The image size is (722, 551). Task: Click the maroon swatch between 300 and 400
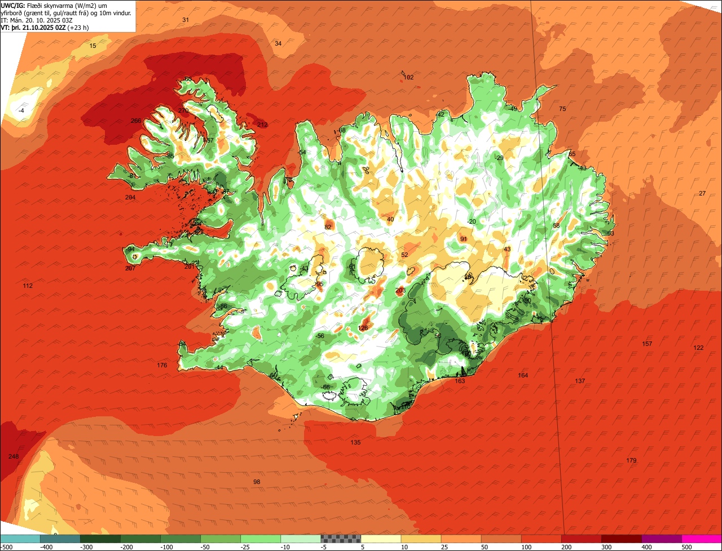621,539
